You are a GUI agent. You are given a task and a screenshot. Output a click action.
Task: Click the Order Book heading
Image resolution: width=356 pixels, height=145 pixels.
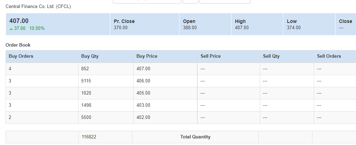(x=18, y=45)
